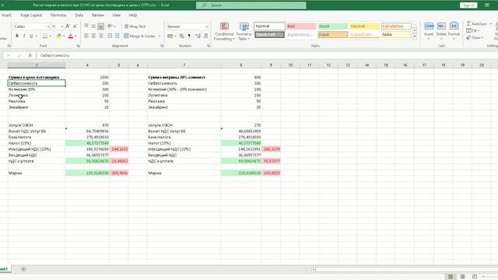The width and height of the screenshot is (498, 280).
Task: Open the Fill menu
Action: (x=472, y=30)
